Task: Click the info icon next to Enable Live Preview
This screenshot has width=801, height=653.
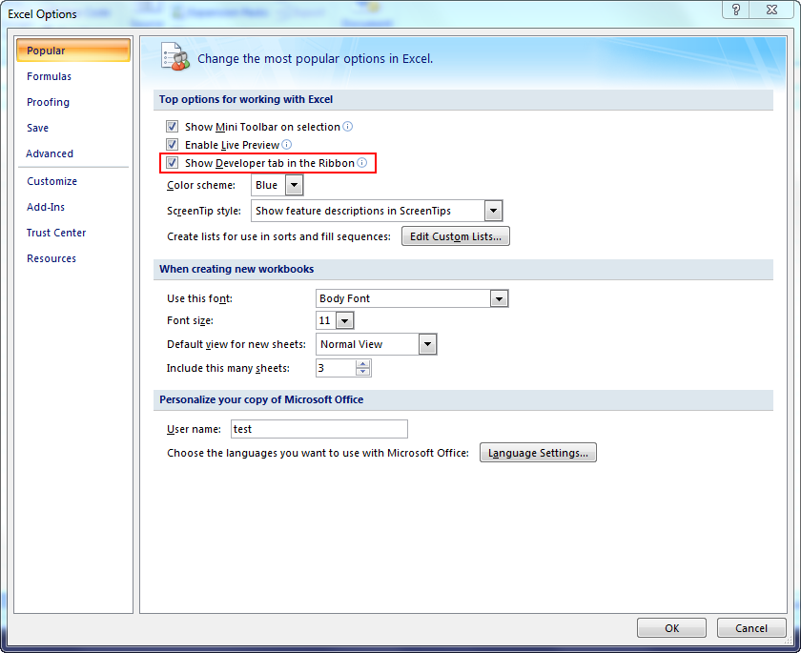Action: 287,145
